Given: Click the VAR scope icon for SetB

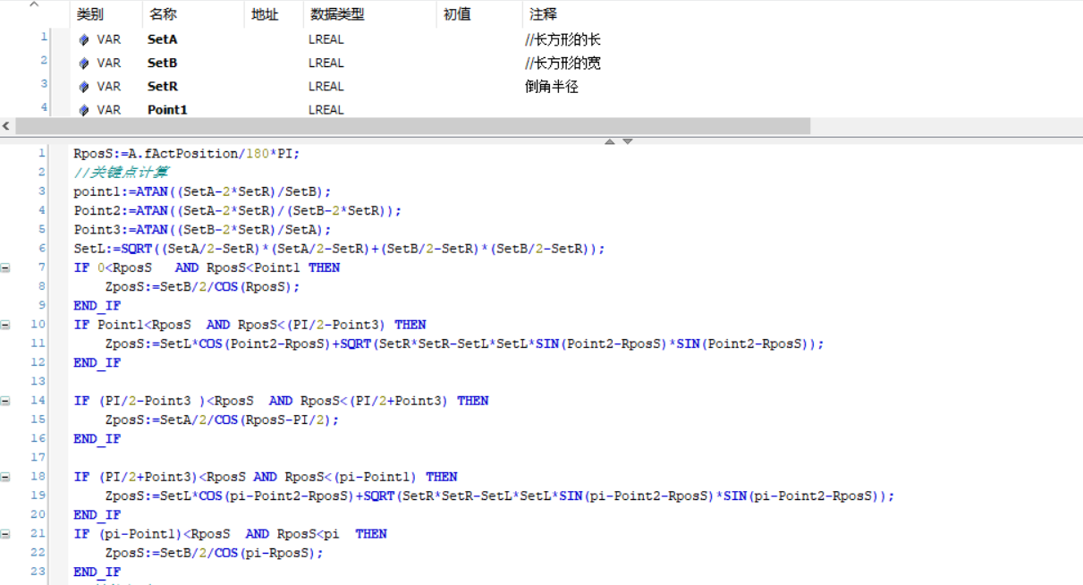Looking at the screenshot, I should [84, 63].
